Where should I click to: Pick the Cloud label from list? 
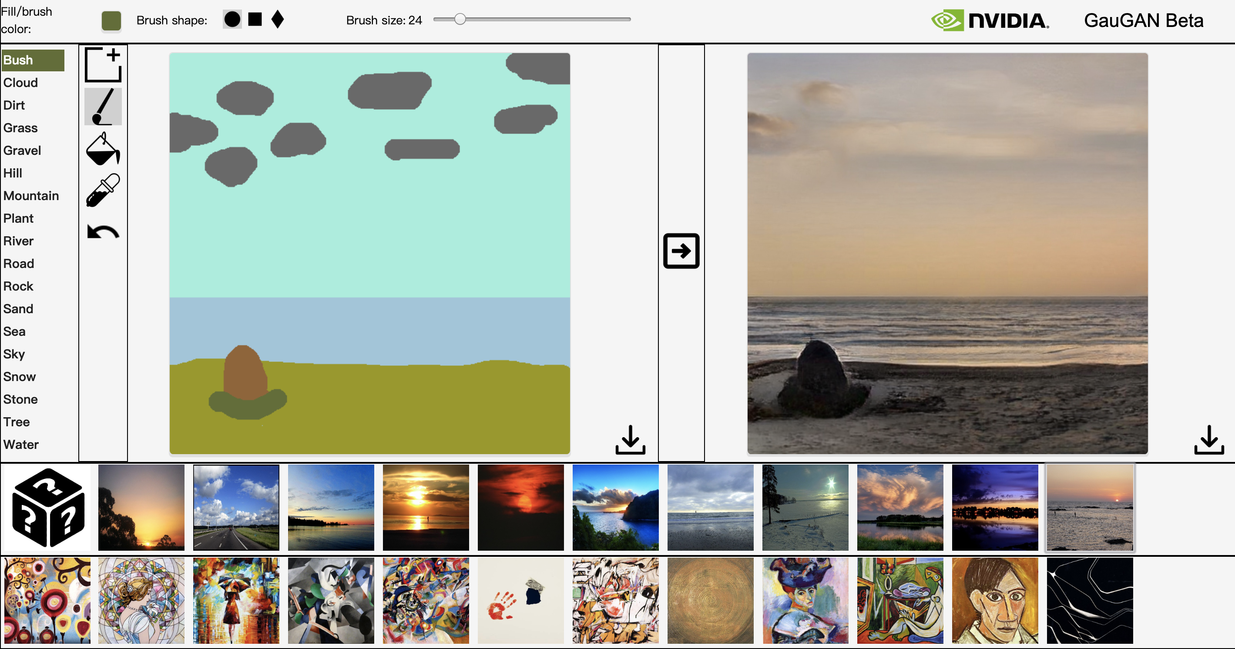click(x=20, y=83)
